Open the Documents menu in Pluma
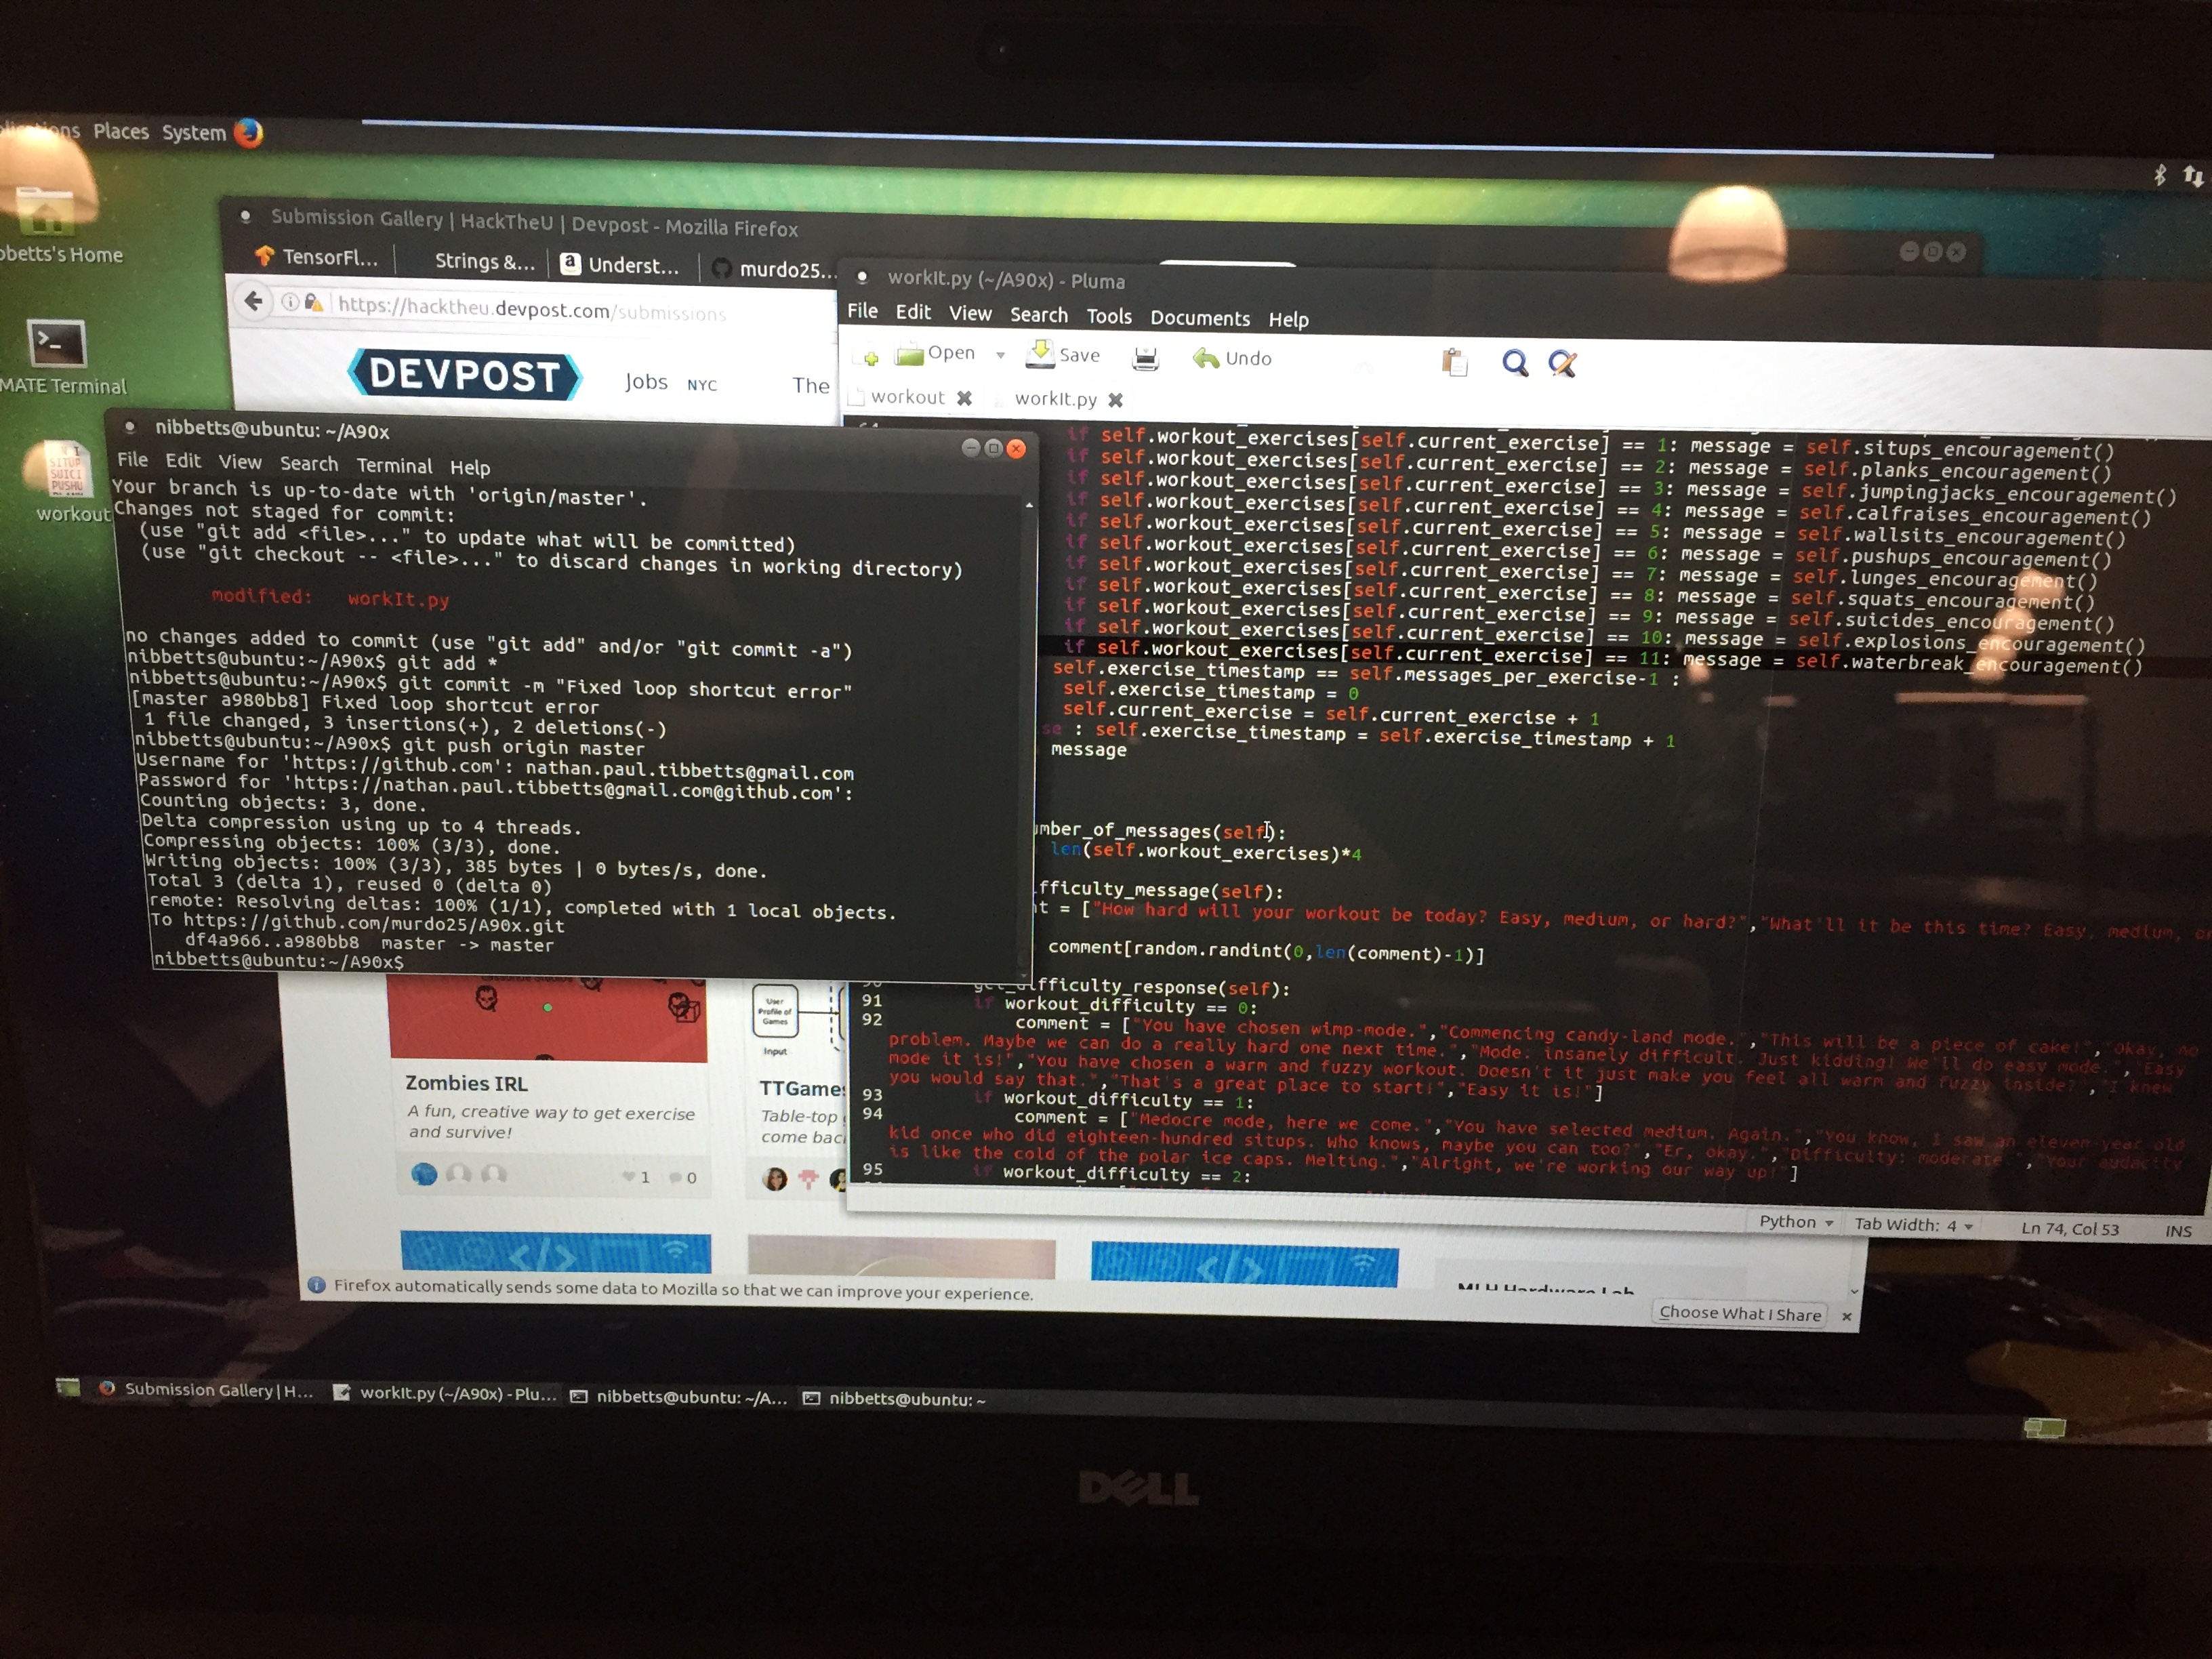 click(x=1199, y=318)
